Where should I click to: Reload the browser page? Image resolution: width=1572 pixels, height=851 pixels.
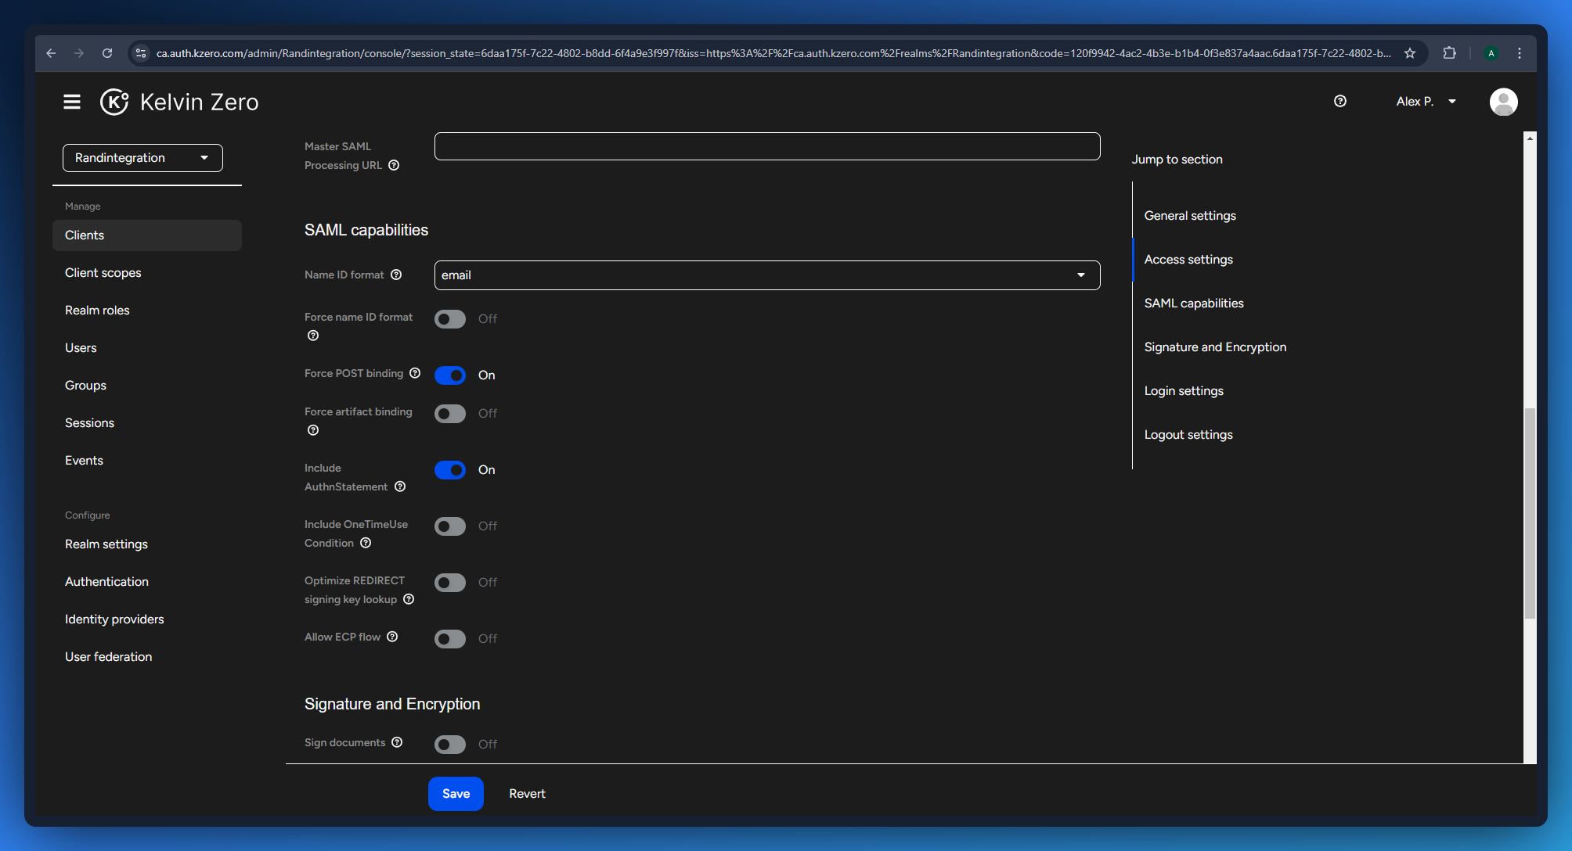(x=107, y=53)
